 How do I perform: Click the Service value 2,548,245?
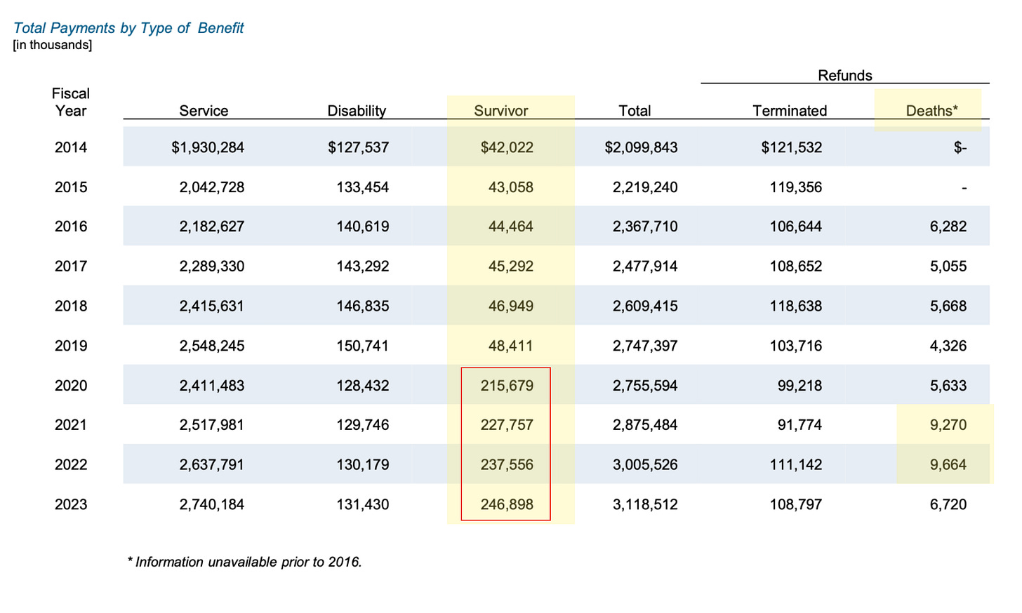point(212,346)
